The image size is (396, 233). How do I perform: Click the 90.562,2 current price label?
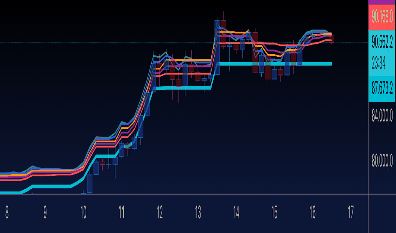382,42
